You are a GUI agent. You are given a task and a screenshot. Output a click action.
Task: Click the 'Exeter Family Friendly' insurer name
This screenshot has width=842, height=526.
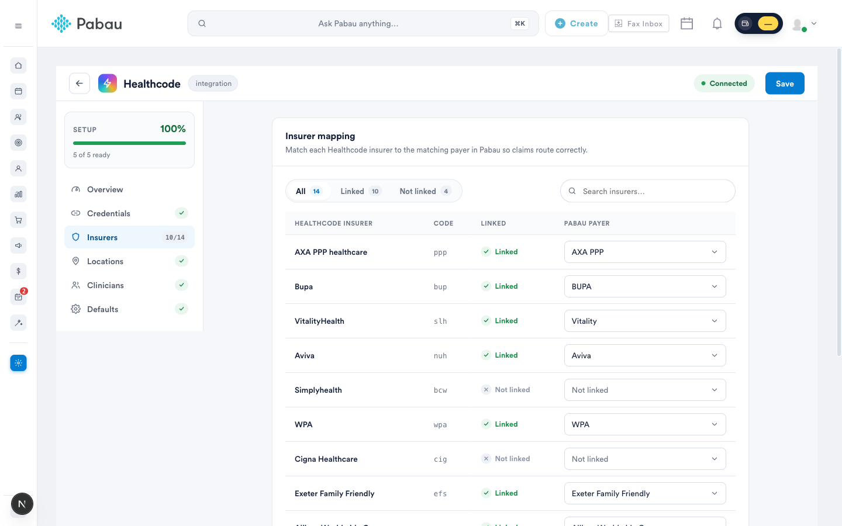tap(334, 493)
